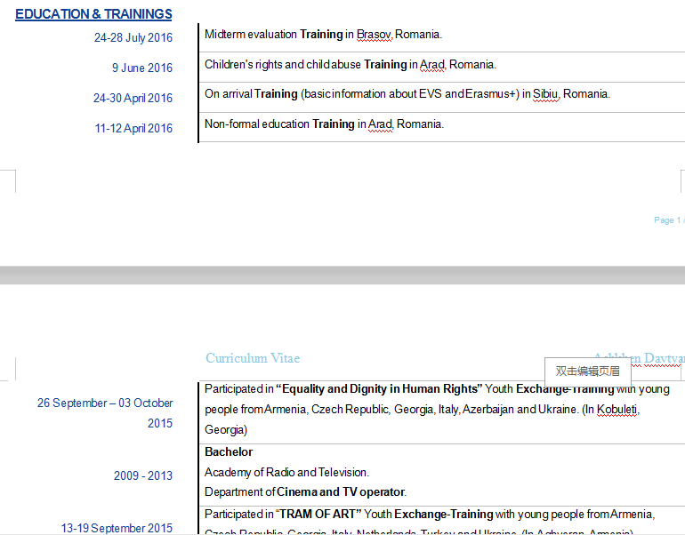Click the underlined word "Sibiu"

click(544, 94)
